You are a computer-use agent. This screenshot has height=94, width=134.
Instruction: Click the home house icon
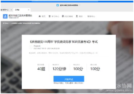click(40, 16)
